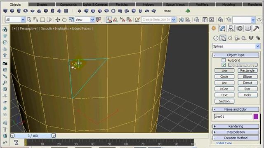Viewport: 264px width, 148px height.
Task: Uncheck the Start New Shape checkbox
Action: coord(224,65)
